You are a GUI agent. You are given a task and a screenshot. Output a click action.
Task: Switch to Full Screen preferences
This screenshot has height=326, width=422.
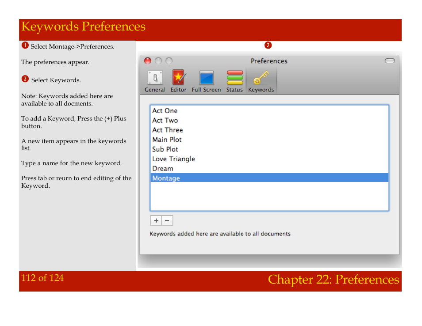[207, 81]
